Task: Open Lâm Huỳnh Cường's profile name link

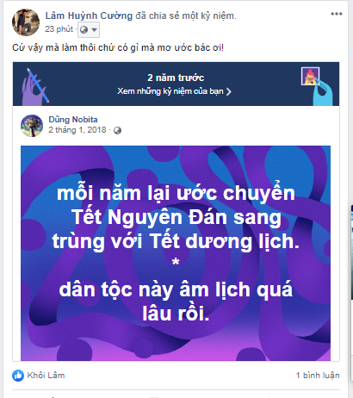Action: pyautogui.click(x=89, y=16)
